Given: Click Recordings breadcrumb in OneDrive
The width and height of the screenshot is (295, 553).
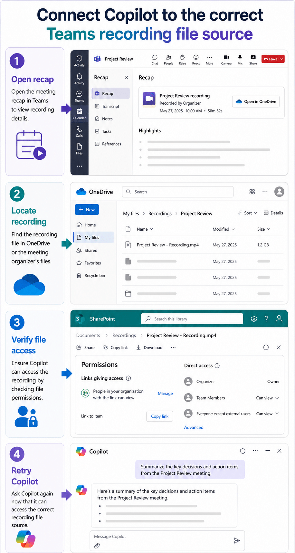Looking at the screenshot, I should [160, 214].
